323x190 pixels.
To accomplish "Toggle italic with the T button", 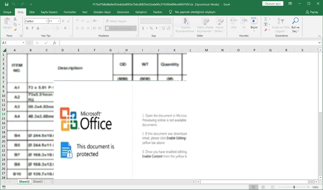I will coord(33,28).
